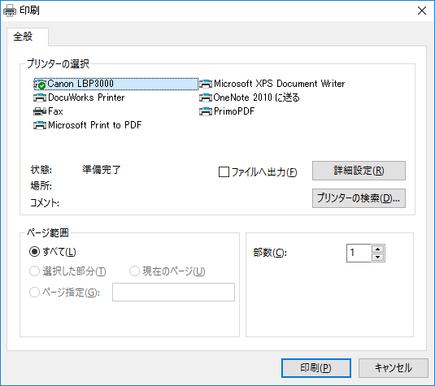Select the DocuWorks Printer icon
Viewport: 435px width, 386px height.
coord(40,98)
